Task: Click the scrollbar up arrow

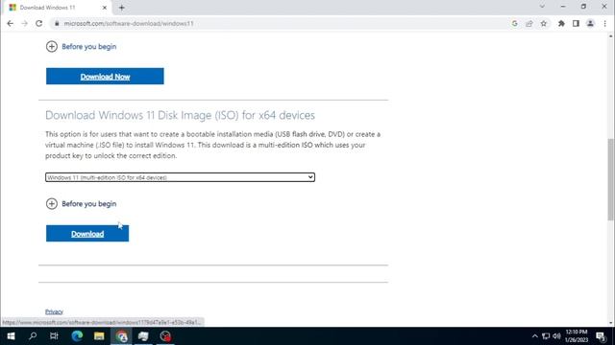Action: coord(611,36)
